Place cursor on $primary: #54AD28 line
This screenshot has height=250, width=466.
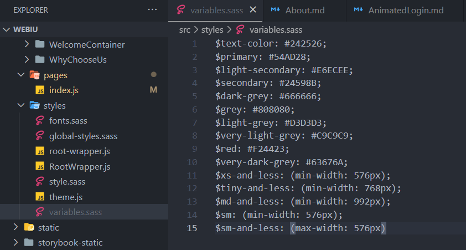263,57
